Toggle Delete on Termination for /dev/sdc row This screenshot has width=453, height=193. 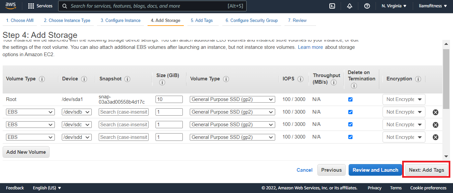click(x=350, y=124)
